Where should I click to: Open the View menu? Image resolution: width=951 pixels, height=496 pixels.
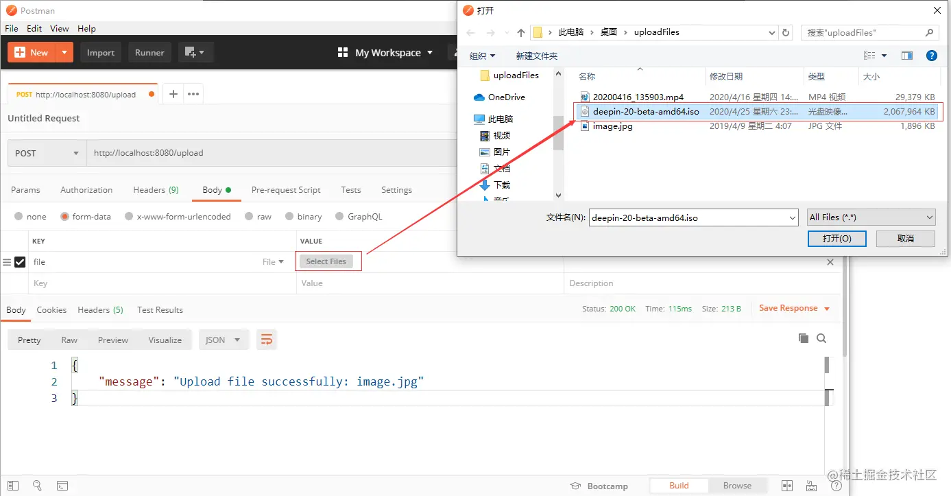pyautogui.click(x=60, y=29)
